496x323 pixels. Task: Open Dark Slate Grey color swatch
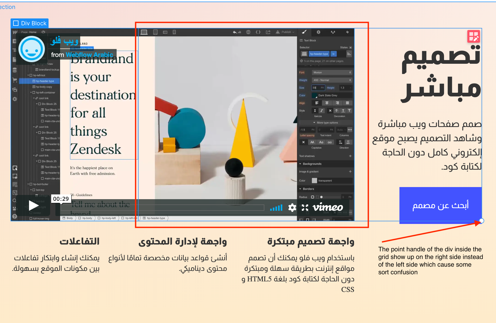pos(314,95)
